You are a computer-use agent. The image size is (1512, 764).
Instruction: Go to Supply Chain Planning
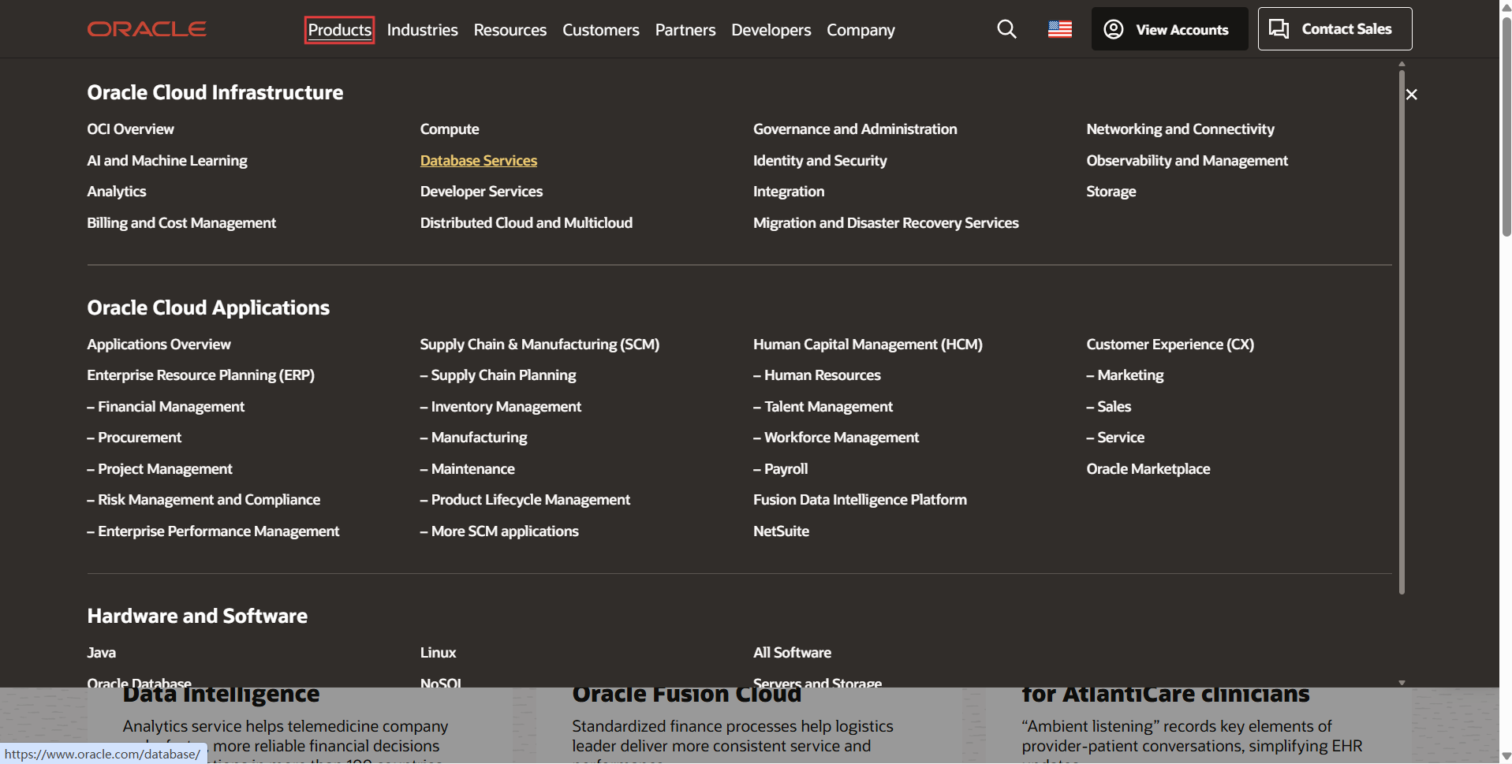point(498,375)
